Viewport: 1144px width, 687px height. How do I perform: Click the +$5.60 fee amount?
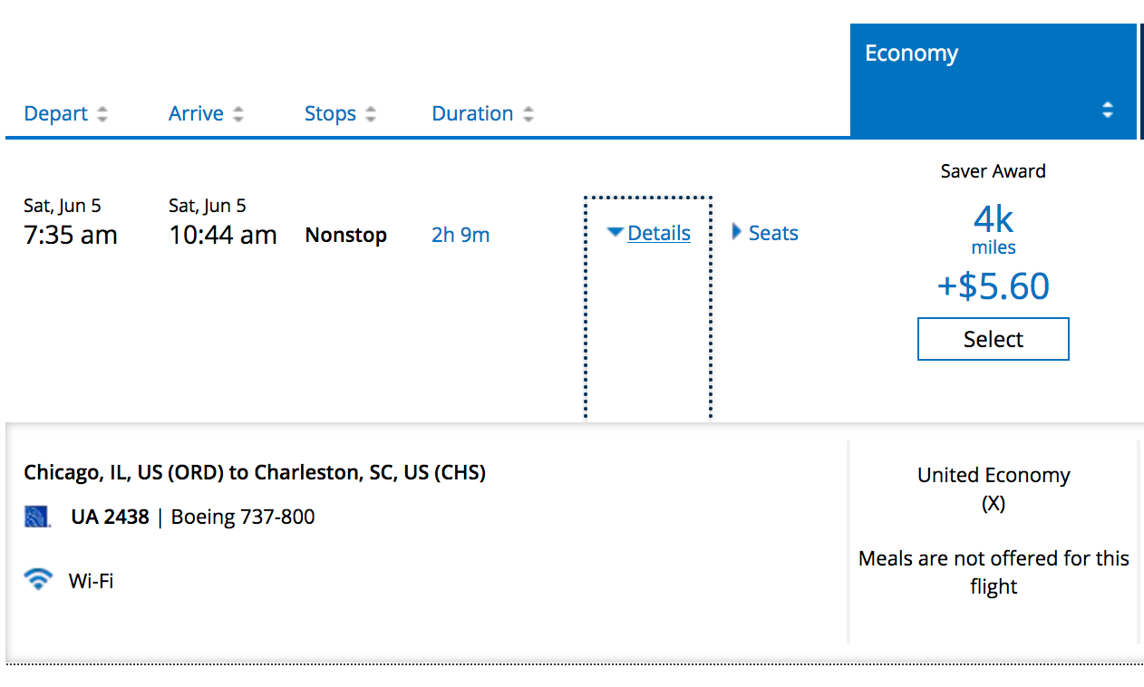tap(994, 286)
